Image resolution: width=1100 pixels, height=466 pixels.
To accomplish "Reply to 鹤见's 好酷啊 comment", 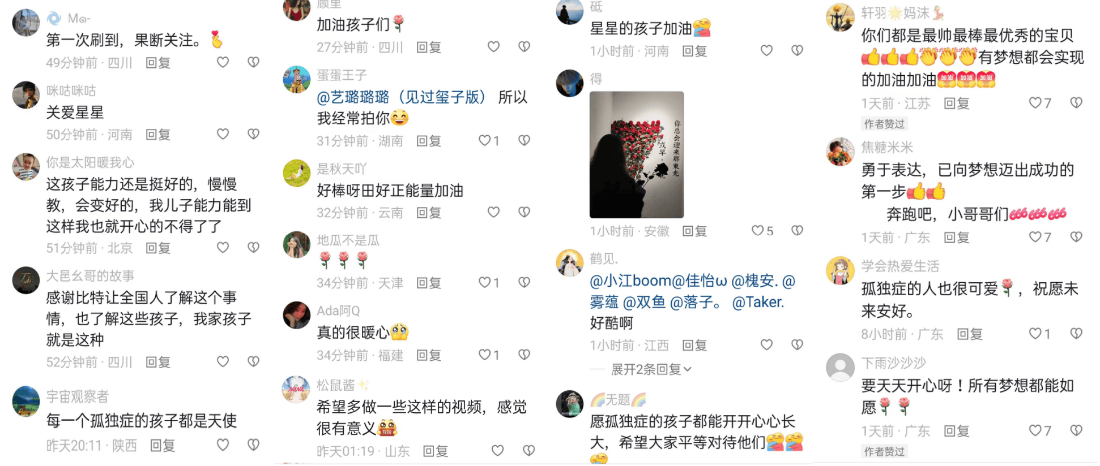I will [694, 345].
